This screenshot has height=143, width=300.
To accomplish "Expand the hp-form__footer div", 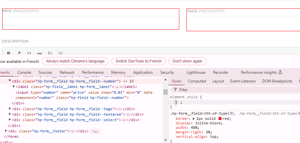I will 6,131.
